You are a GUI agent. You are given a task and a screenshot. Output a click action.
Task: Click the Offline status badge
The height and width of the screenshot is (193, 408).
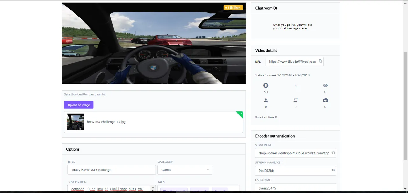click(x=233, y=7)
